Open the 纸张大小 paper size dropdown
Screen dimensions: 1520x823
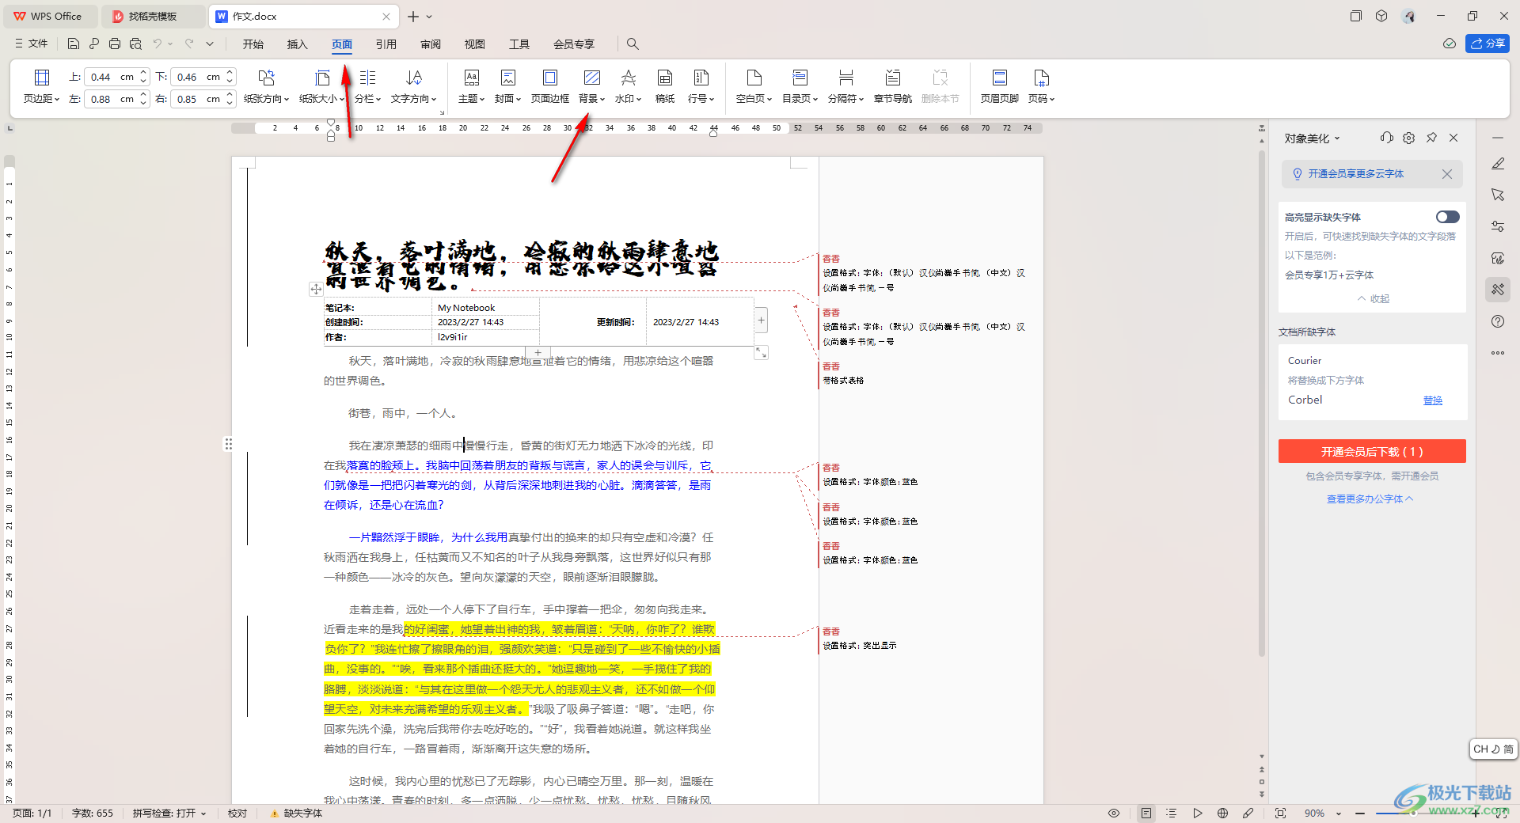click(321, 99)
